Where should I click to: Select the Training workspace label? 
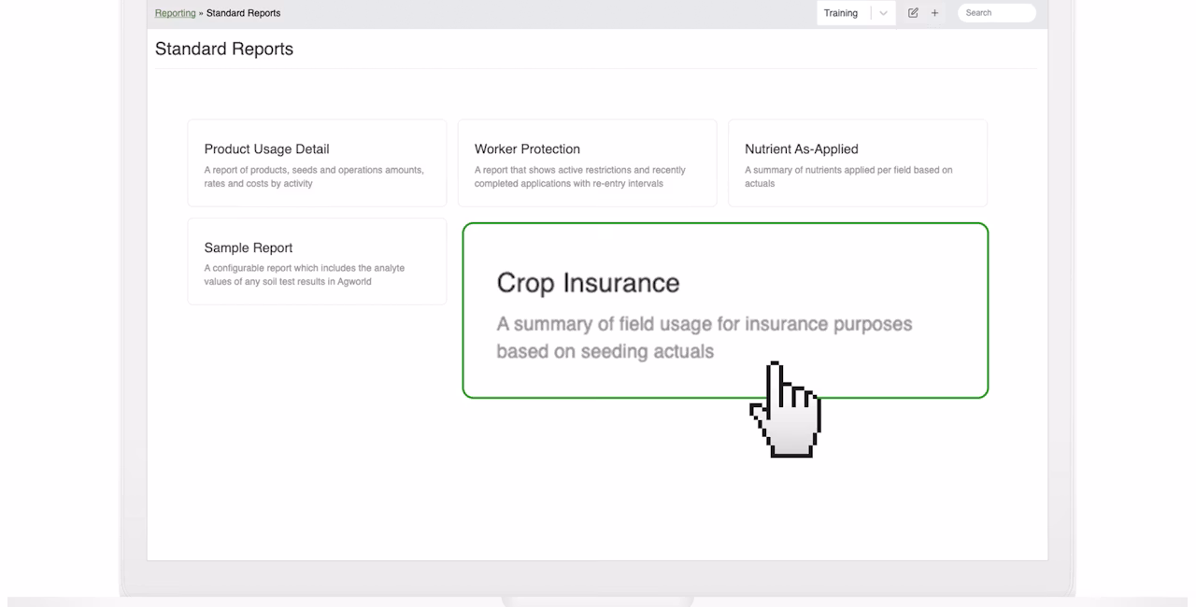[x=841, y=13]
